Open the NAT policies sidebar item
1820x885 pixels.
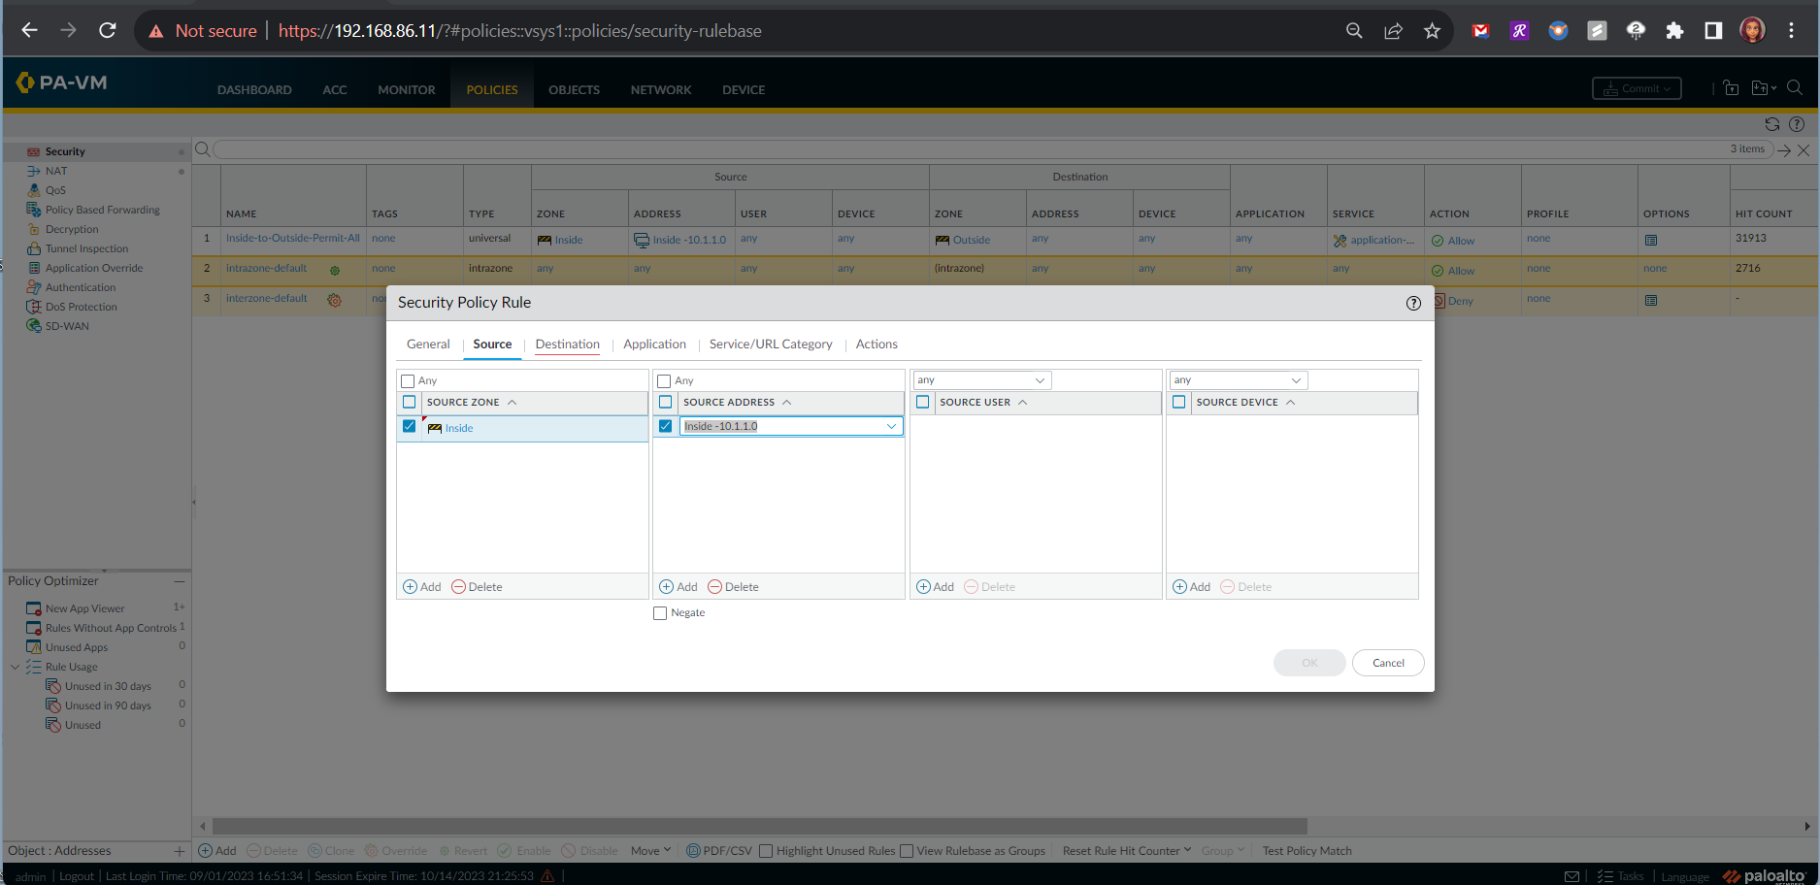click(x=56, y=171)
